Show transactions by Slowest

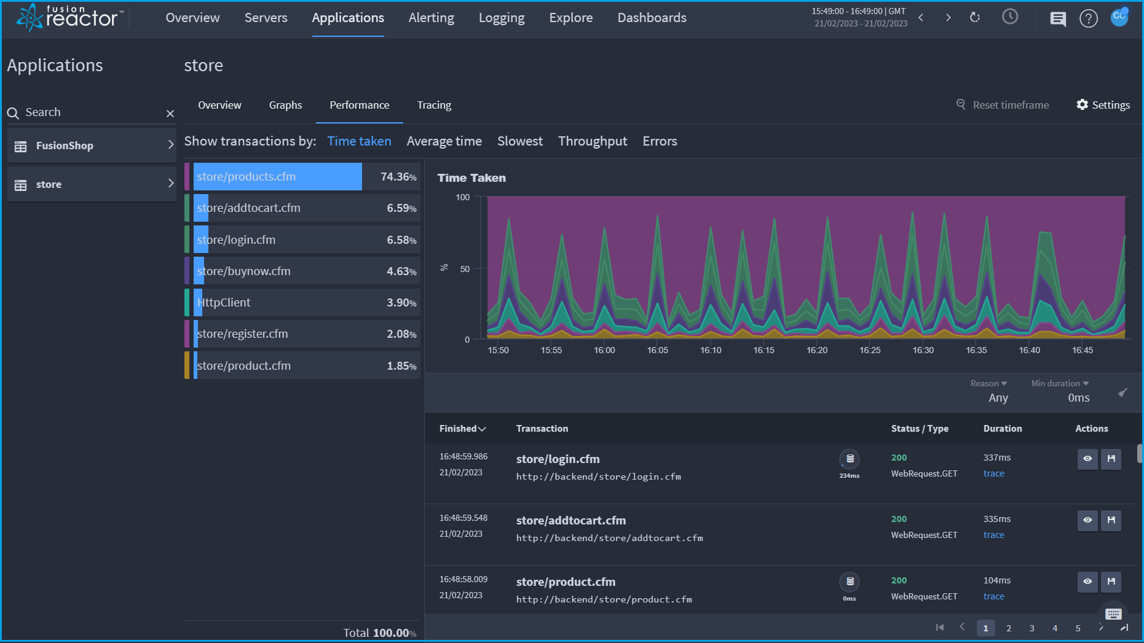[520, 141]
